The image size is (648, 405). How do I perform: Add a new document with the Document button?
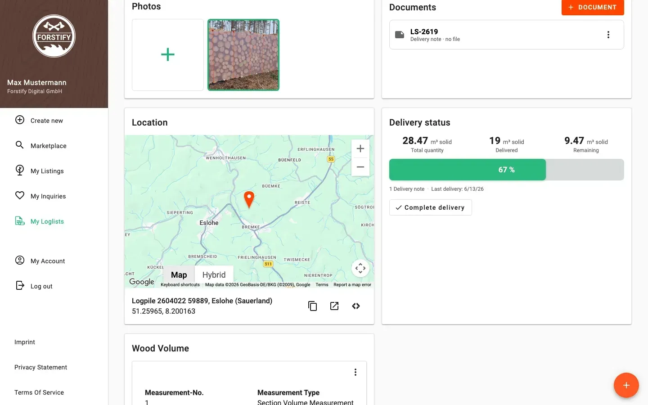click(593, 7)
